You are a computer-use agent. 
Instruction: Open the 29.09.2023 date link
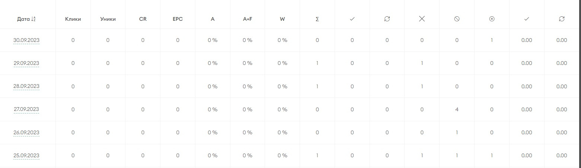(x=26, y=63)
